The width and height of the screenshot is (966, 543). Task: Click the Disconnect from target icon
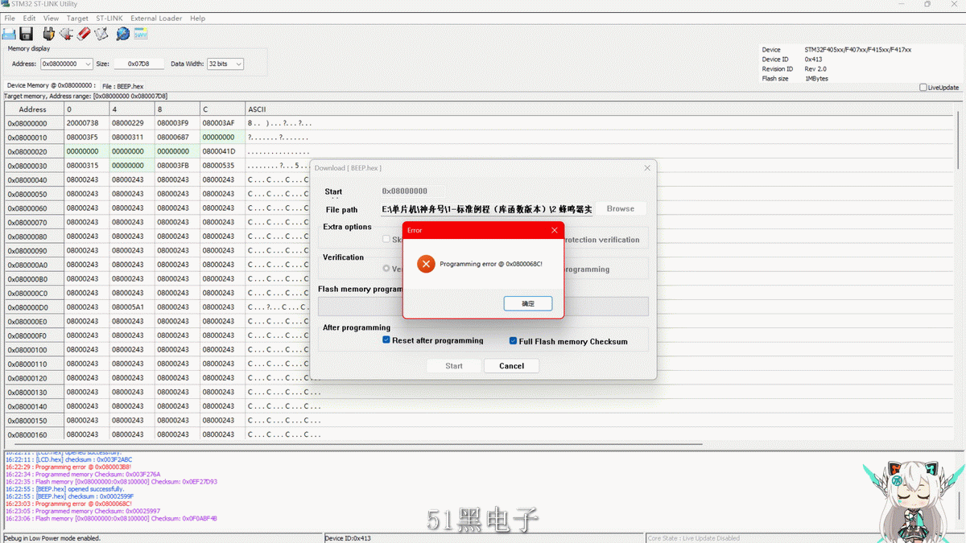pyautogui.click(x=66, y=34)
